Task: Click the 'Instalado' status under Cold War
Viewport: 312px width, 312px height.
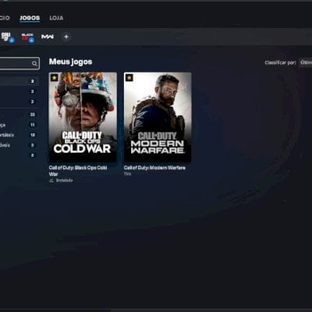Action: tap(62, 180)
